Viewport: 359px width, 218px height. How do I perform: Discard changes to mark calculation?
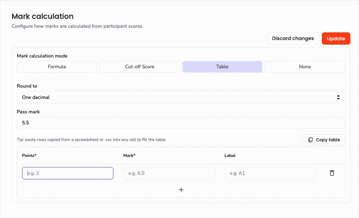[293, 38]
